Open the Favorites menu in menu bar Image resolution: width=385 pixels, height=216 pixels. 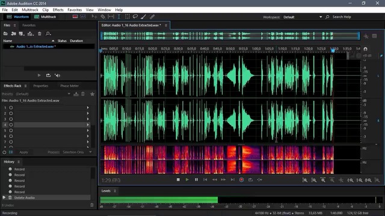tap(75, 10)
